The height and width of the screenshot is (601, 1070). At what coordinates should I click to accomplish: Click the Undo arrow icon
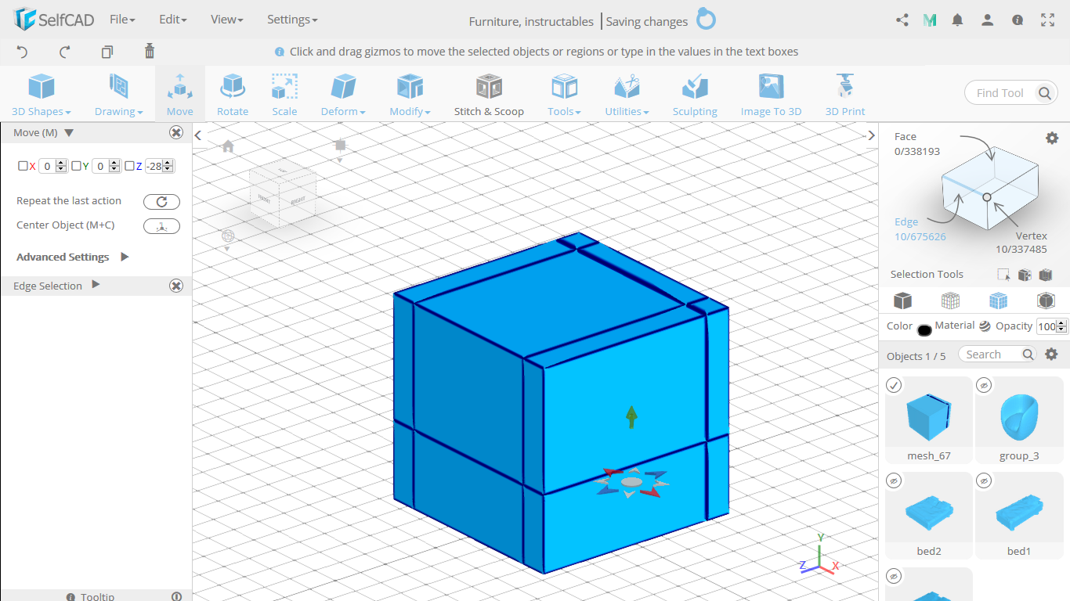coord(22,52)
